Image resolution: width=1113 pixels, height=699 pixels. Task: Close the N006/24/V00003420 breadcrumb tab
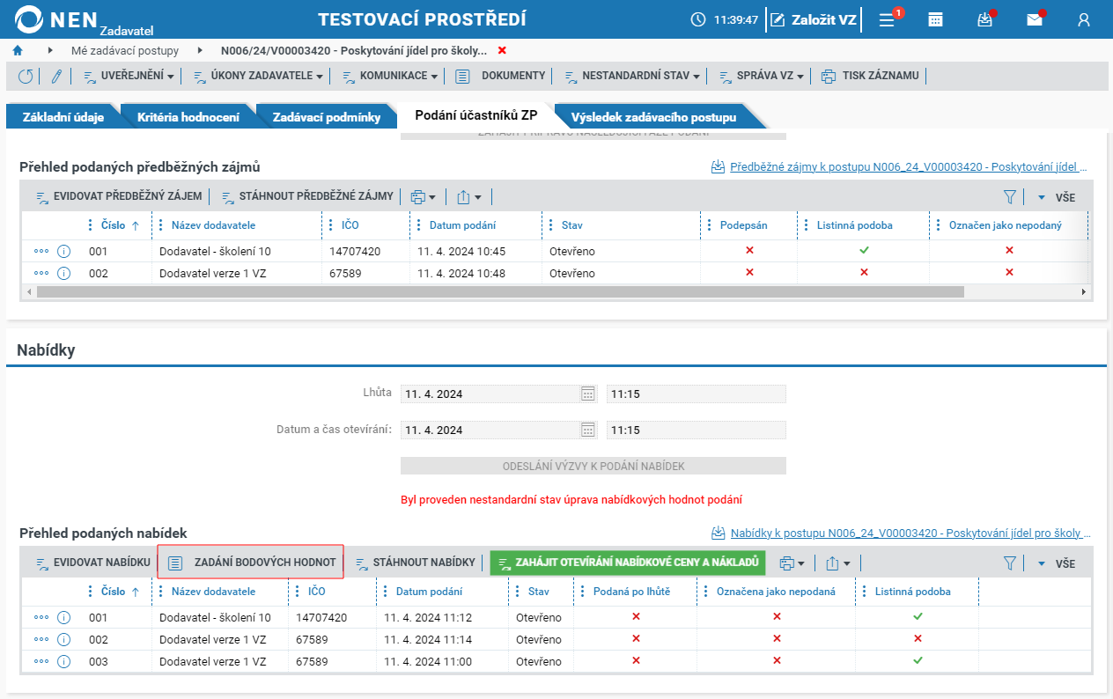[x=502, y=51]
